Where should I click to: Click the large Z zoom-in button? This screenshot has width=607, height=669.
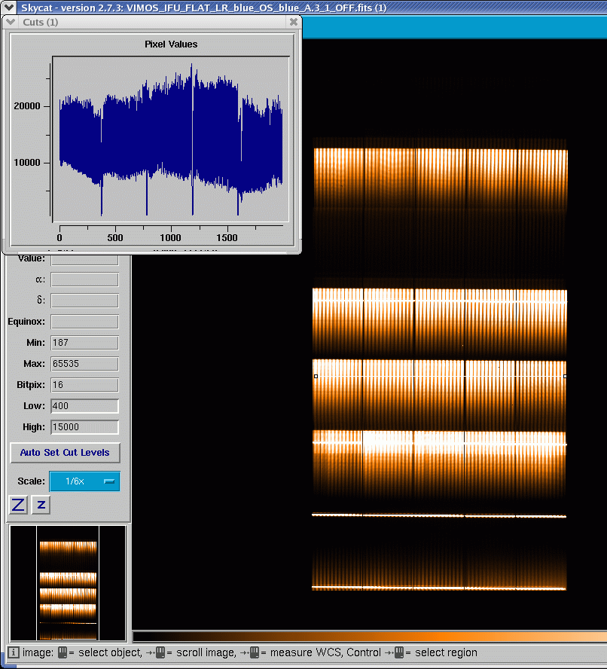[x=18, y=506]
